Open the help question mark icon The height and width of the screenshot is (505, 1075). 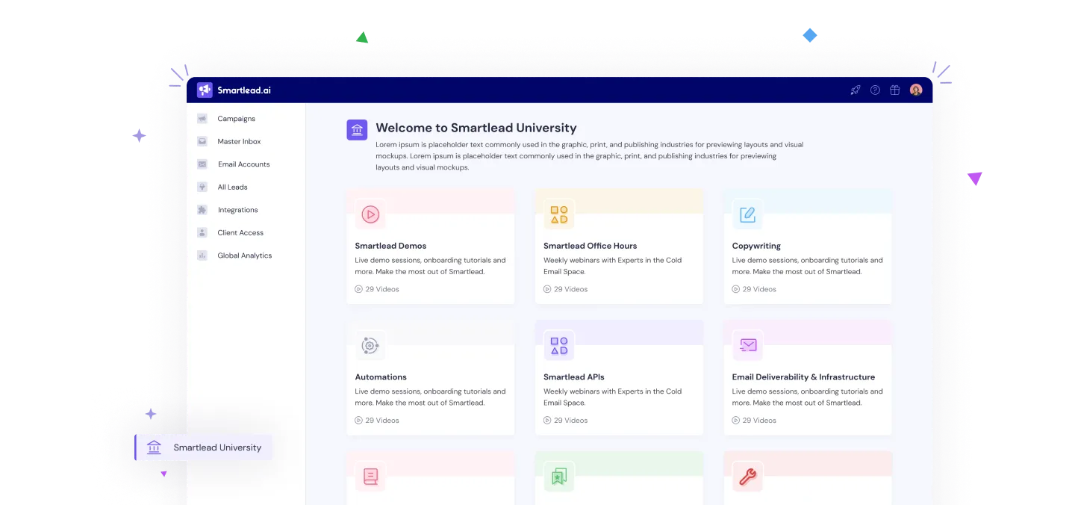pos(875,90)
